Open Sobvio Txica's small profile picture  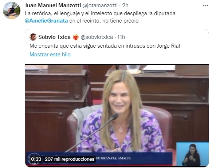pyautogui.click(x=33, y=37)
